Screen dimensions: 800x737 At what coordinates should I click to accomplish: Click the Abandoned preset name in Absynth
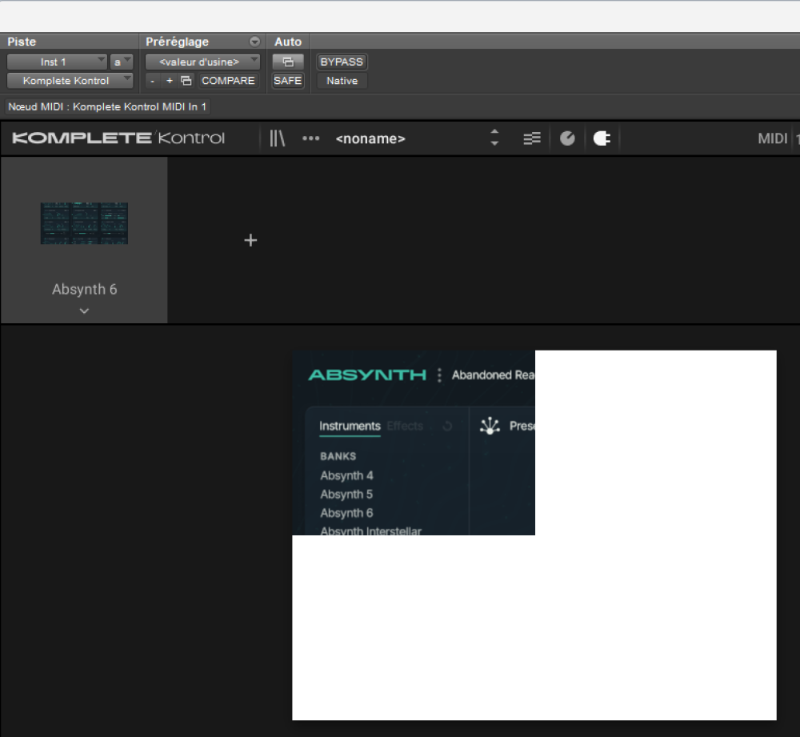pyautogui.click(x=493, y=375)
